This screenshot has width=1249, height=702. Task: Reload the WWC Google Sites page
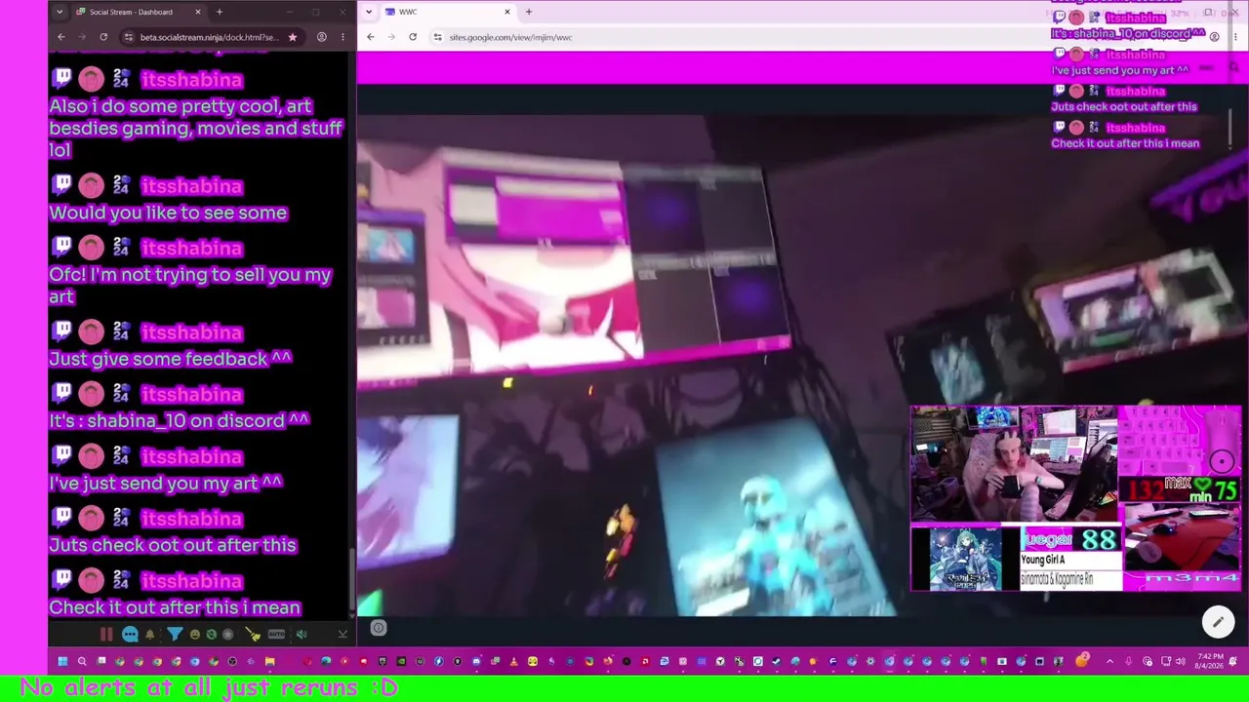click(x=413, y=37)
